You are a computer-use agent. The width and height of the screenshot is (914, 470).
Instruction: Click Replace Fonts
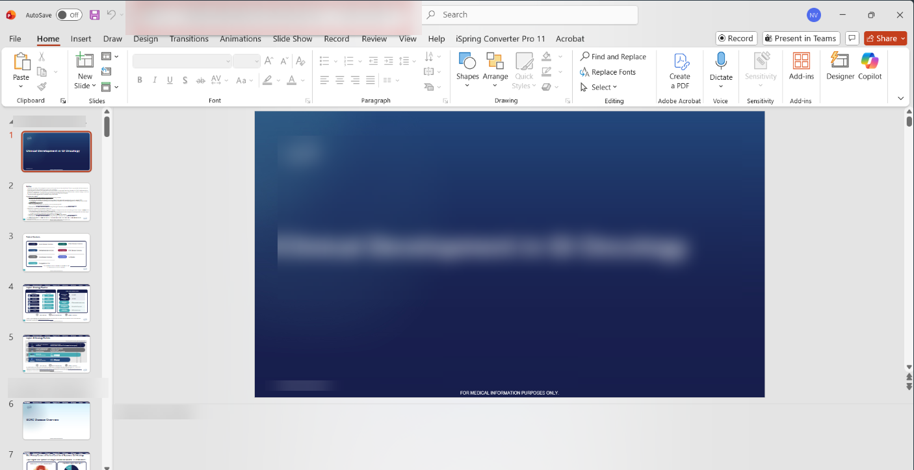[608, 72]
